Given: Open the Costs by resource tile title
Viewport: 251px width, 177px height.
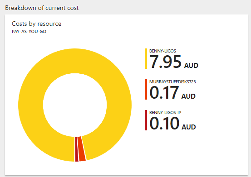Looking at the screenshot, I should coord(36,24).
